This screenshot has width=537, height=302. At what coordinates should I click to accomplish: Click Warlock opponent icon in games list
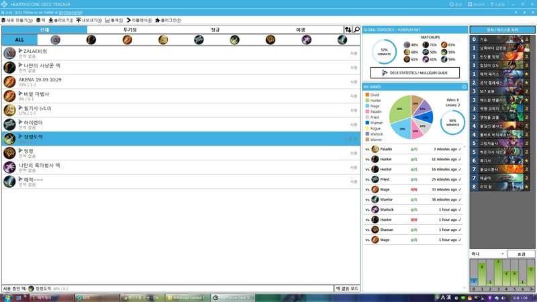(x=375, y=209)
